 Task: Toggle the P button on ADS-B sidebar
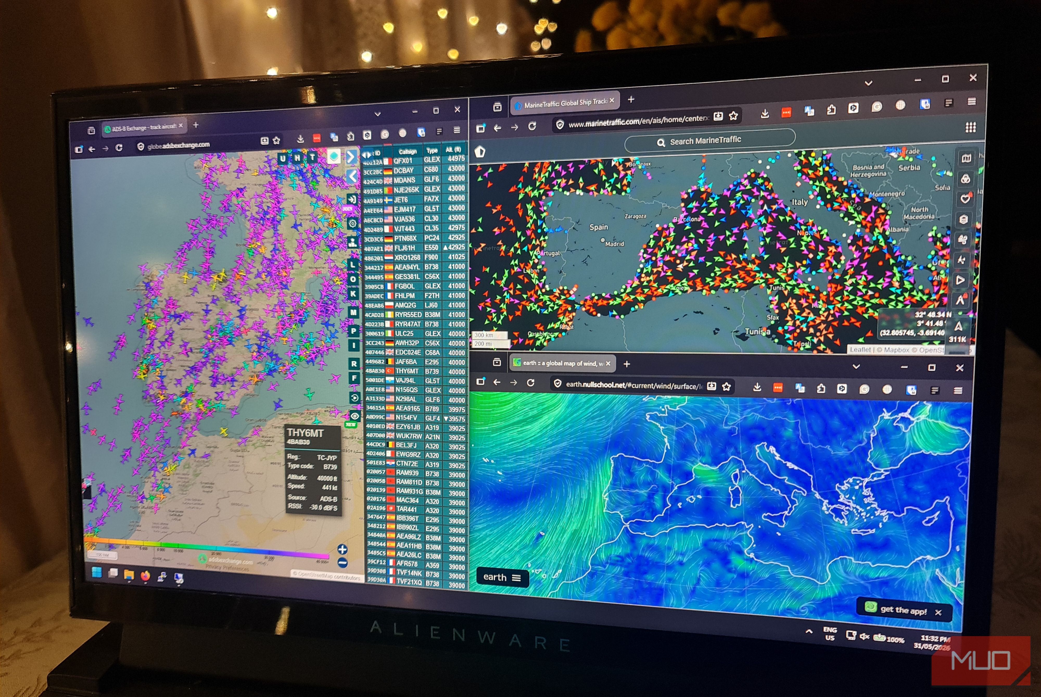coord(353,331)
